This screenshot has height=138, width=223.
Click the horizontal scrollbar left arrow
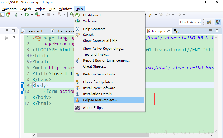click(34, 136)
